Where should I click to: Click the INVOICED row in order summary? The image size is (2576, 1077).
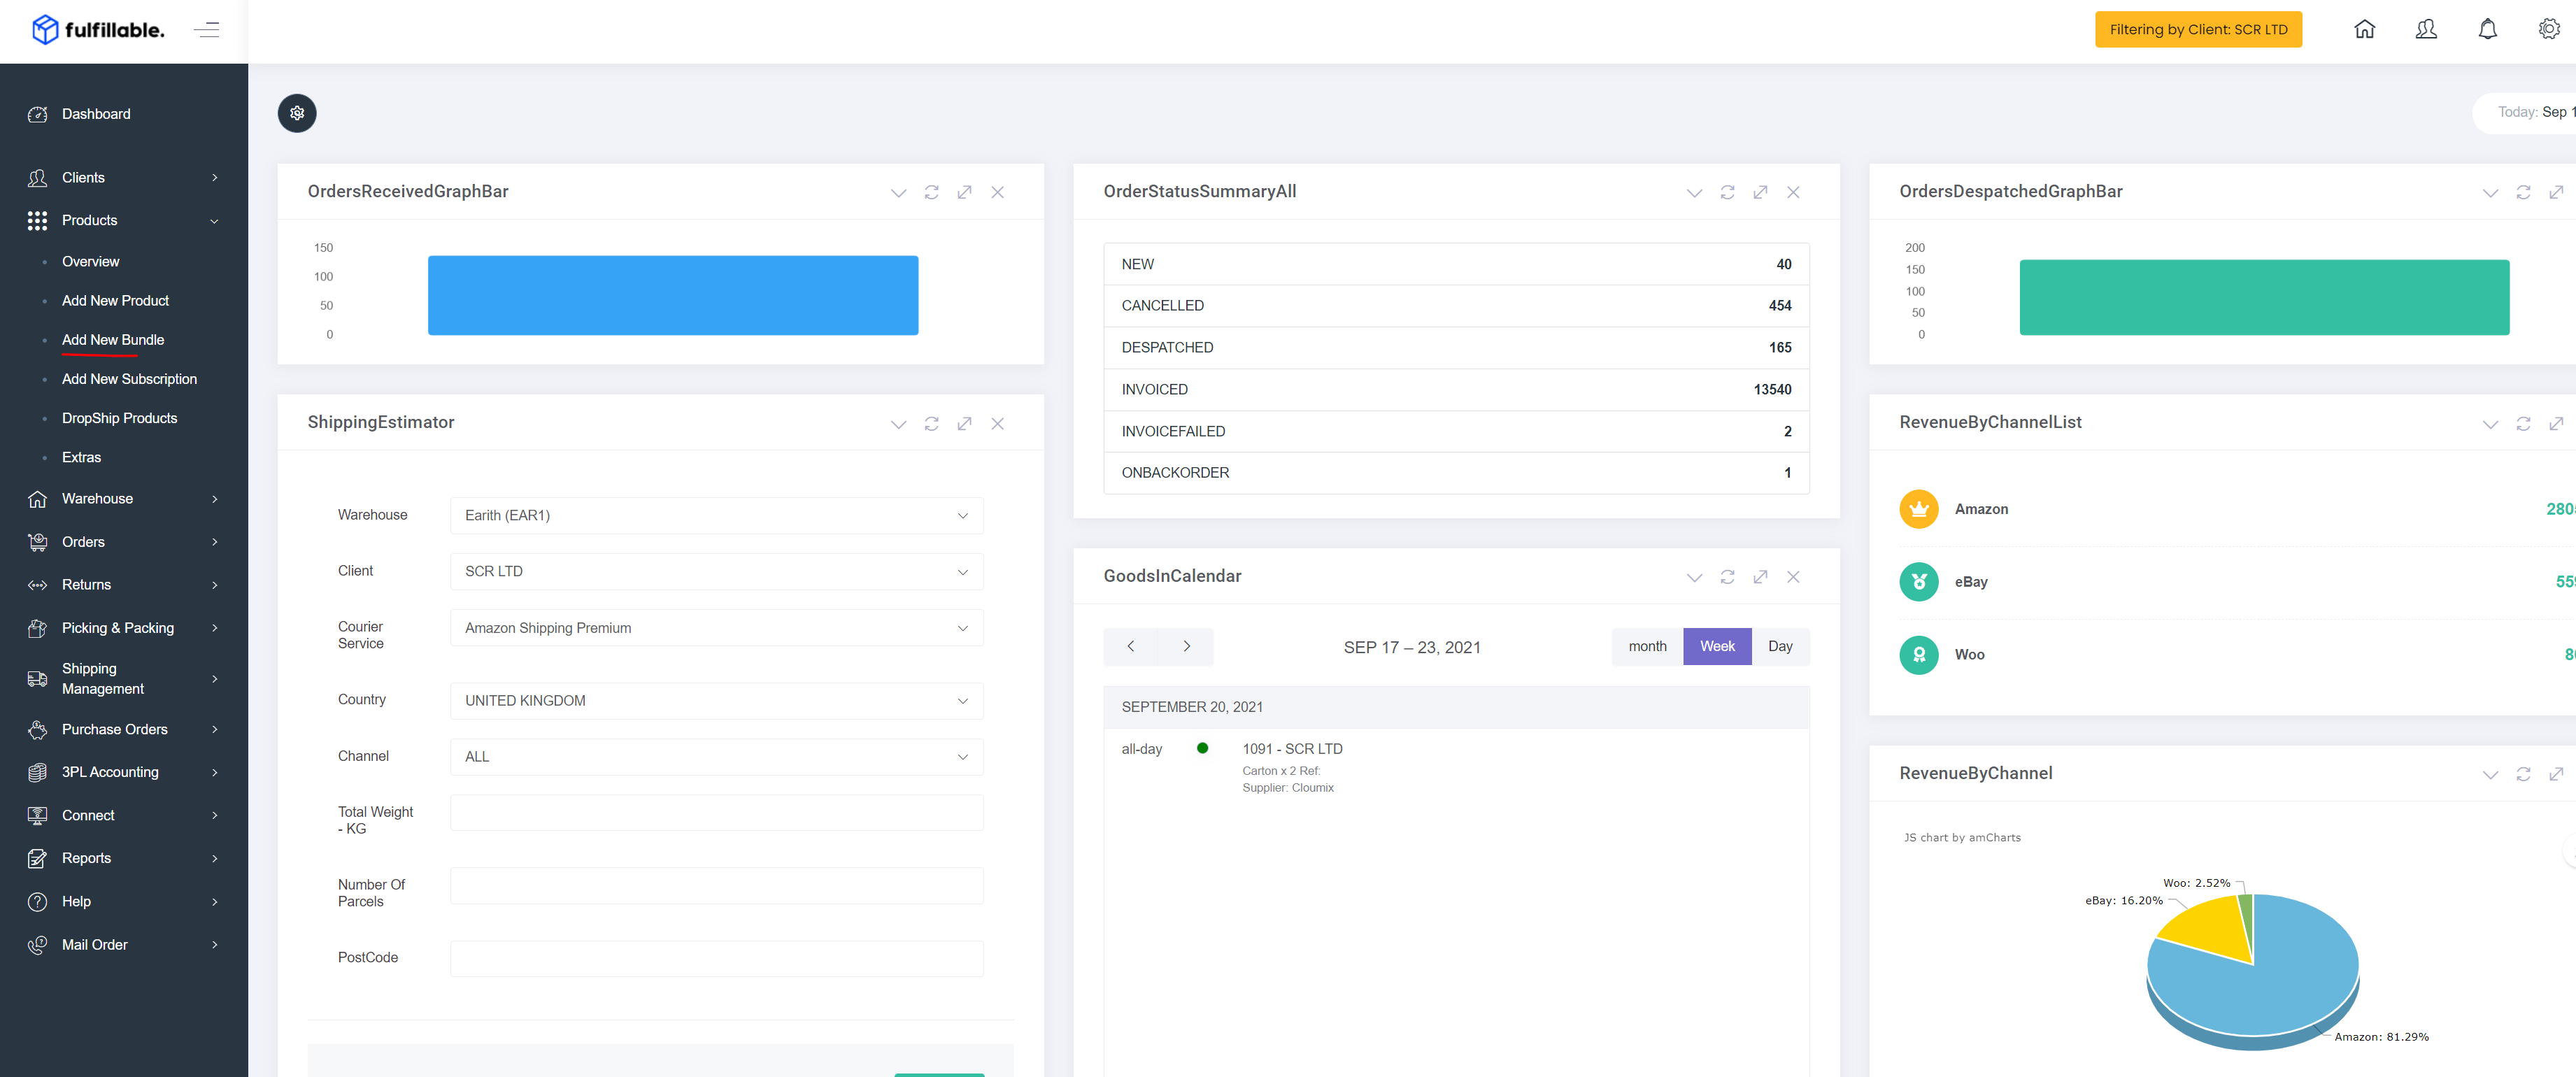tap(1456, 390)
